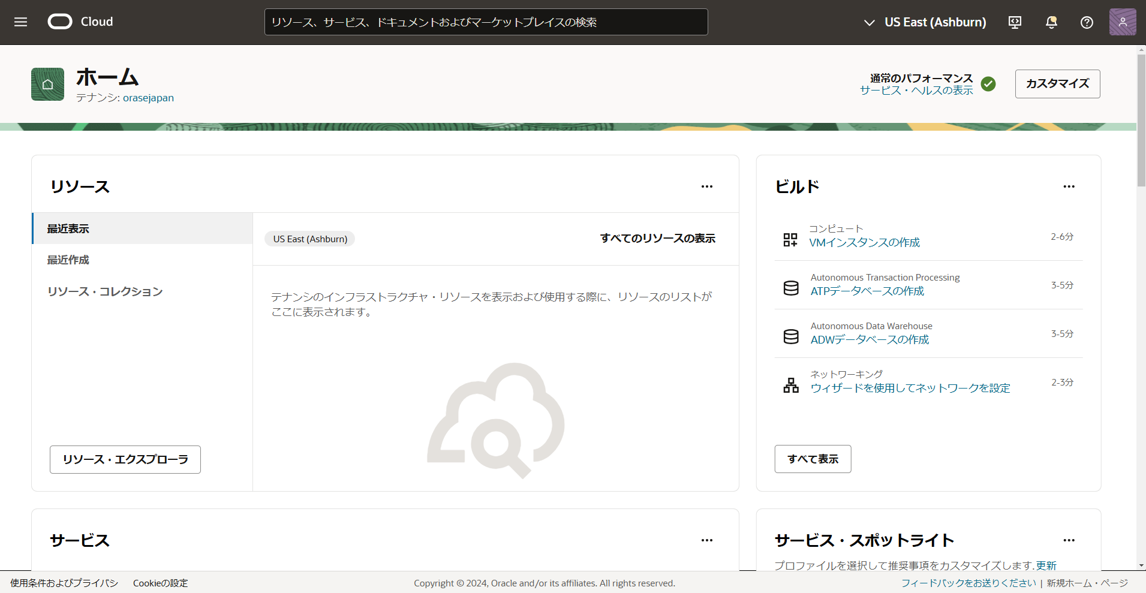Click the すべて表示 button
This screenshot has width=1146, height=593.
813,459
